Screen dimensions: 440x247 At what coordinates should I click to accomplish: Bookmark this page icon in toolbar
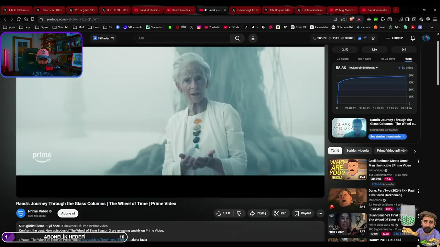32,19
